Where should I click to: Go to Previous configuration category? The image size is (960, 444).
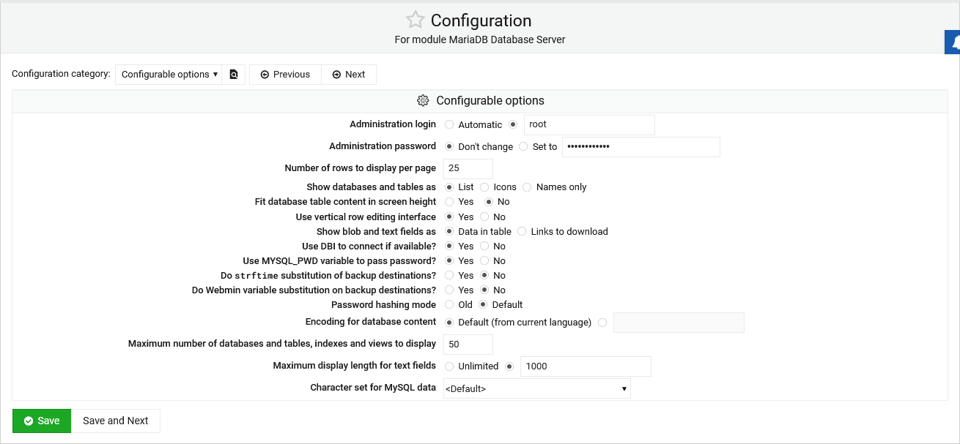[x=285, y=75]
